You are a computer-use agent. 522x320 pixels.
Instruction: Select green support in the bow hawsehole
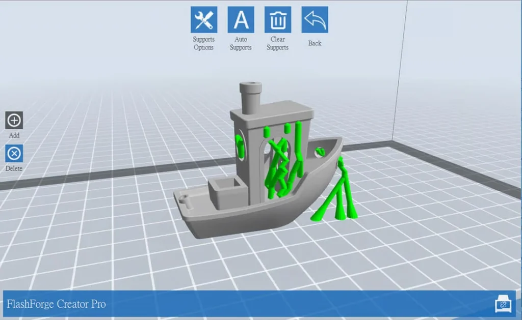[320, 152]
